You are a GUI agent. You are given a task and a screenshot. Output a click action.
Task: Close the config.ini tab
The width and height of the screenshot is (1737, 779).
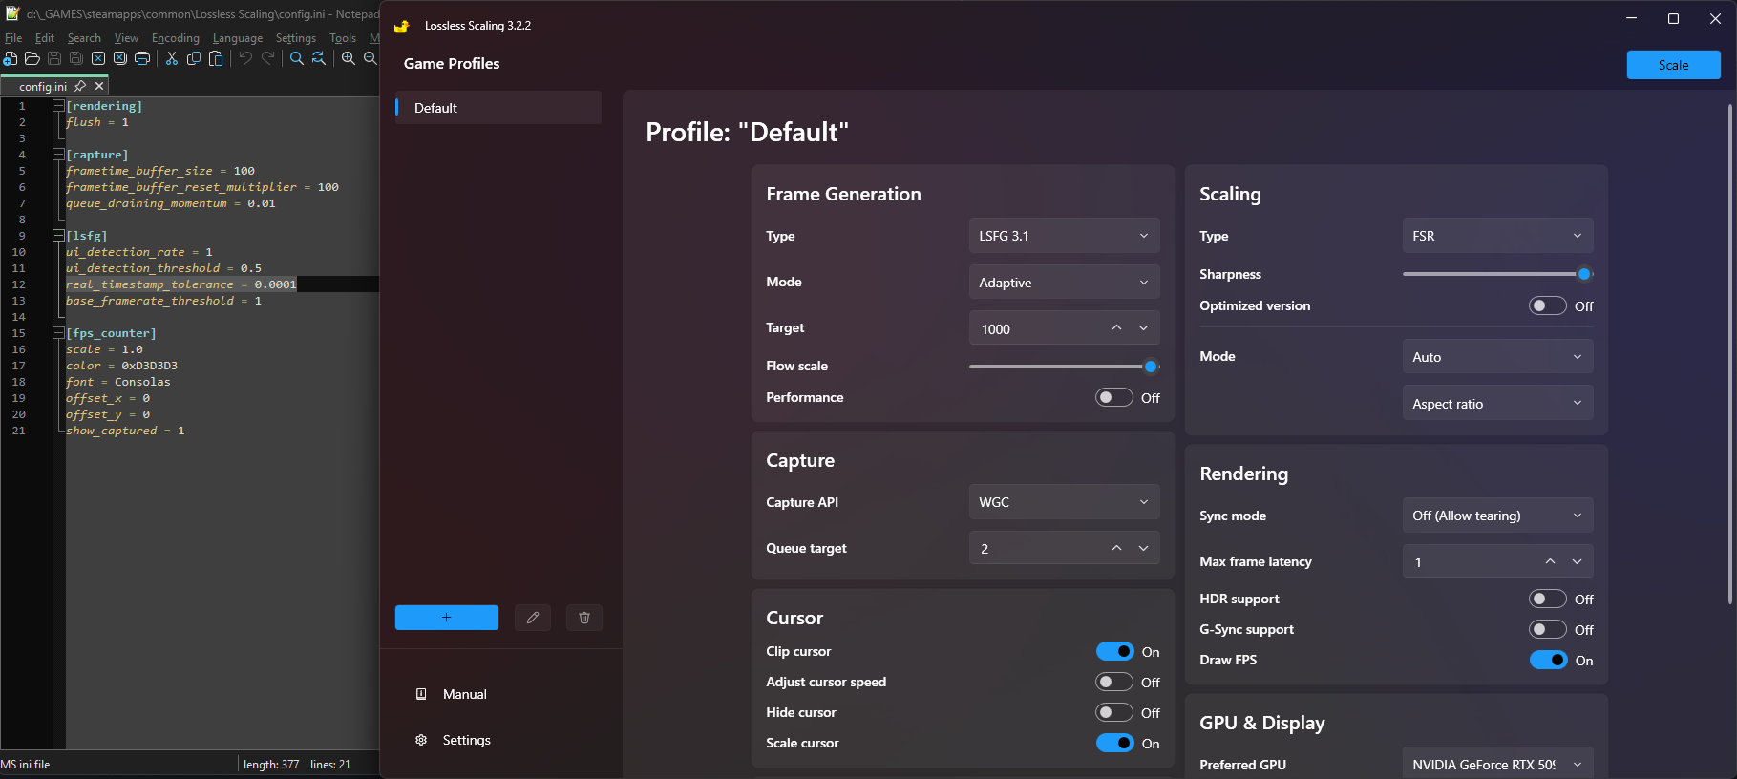[x=99, y=86]
